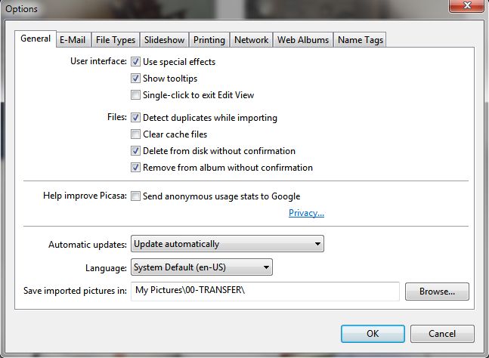Open the Privacy link

point(306,213)
